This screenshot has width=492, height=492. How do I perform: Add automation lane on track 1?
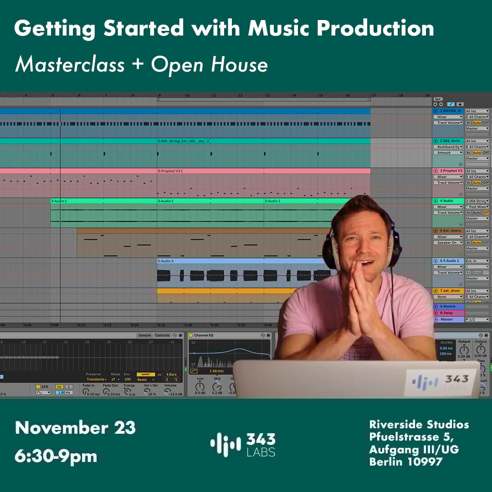(461, 134)
